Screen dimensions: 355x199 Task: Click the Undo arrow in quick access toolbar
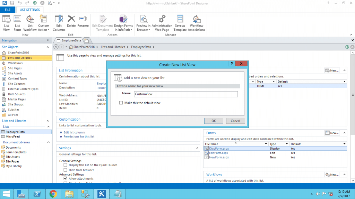click(x=20, y=3)
